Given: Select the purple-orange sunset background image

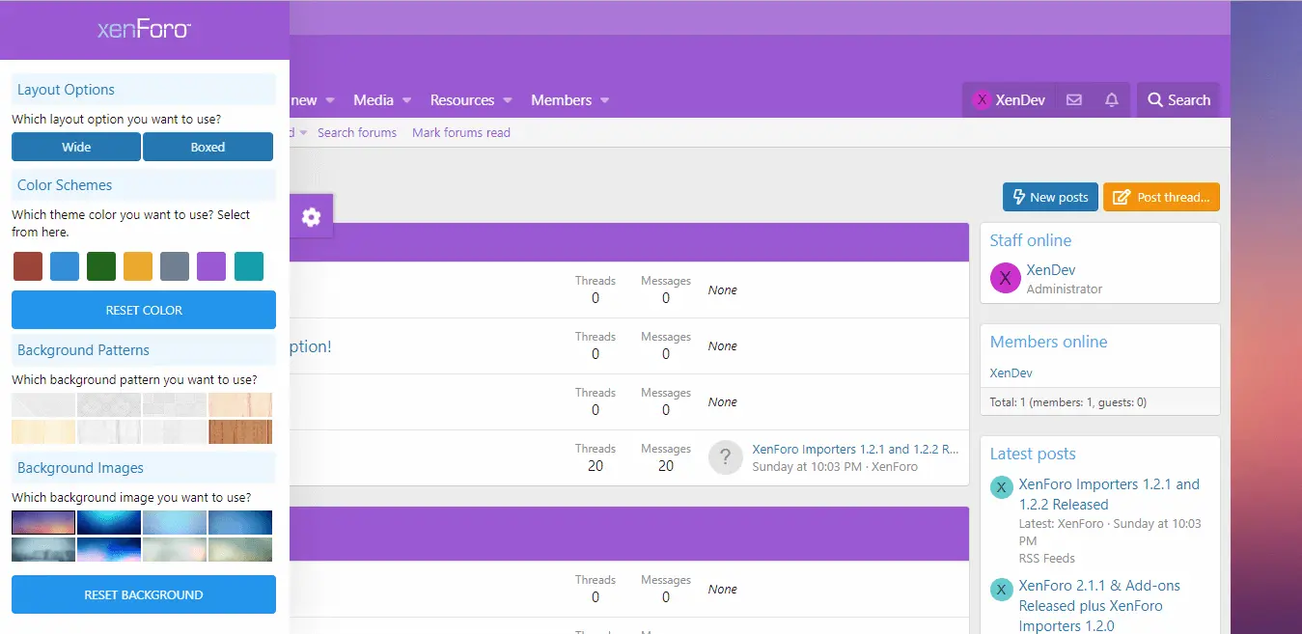Looking at the screenshot, I should coord(43,522).
